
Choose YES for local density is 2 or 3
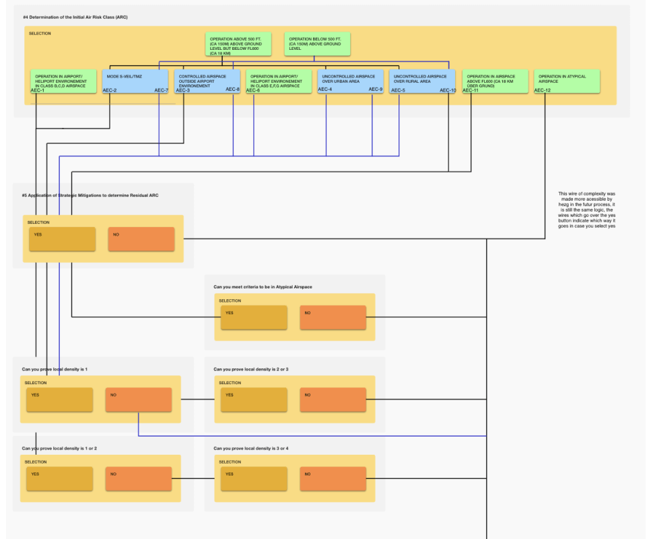tap(254, 400)
